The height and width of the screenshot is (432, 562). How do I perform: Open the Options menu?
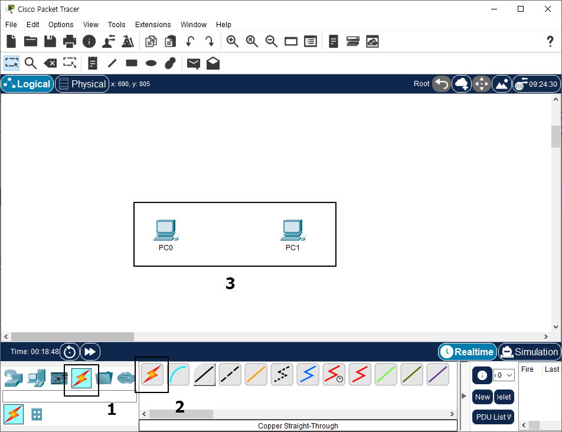(x=61, y=24)
